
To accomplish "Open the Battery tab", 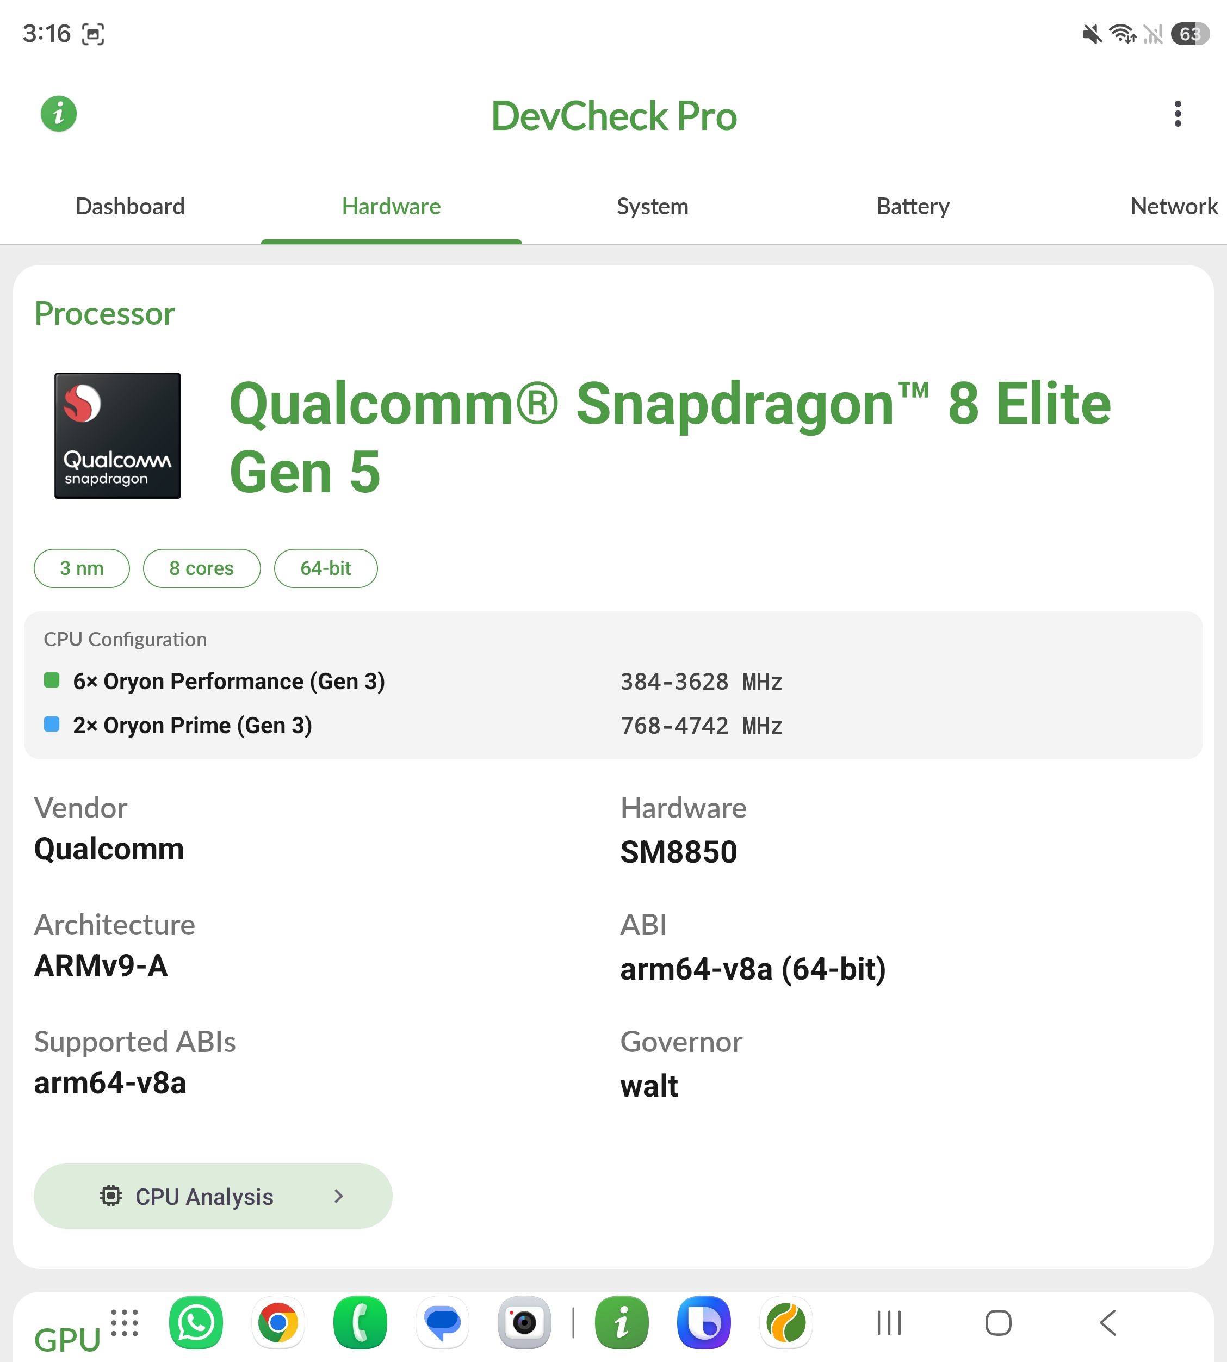I will pyautogui.click(x=914, y=206).
